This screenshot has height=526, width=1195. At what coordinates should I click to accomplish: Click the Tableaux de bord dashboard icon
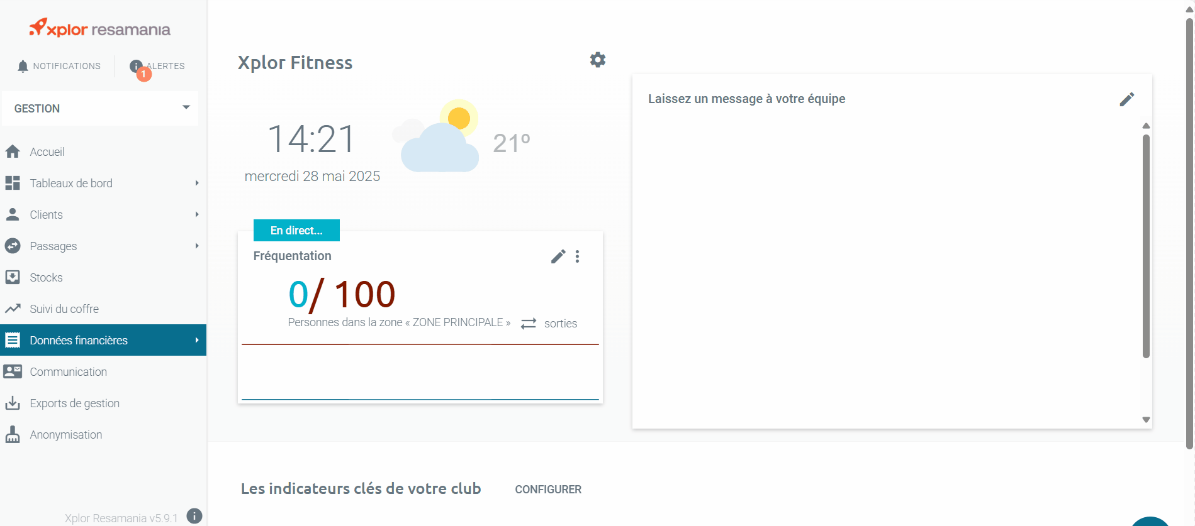pyautogui.click(x=13, y=183)
